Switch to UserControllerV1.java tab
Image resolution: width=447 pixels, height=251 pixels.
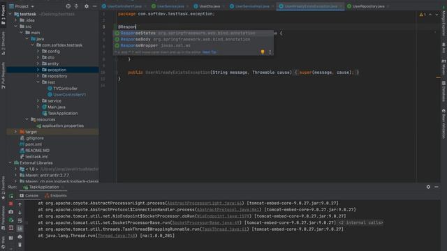click(124, 6)
